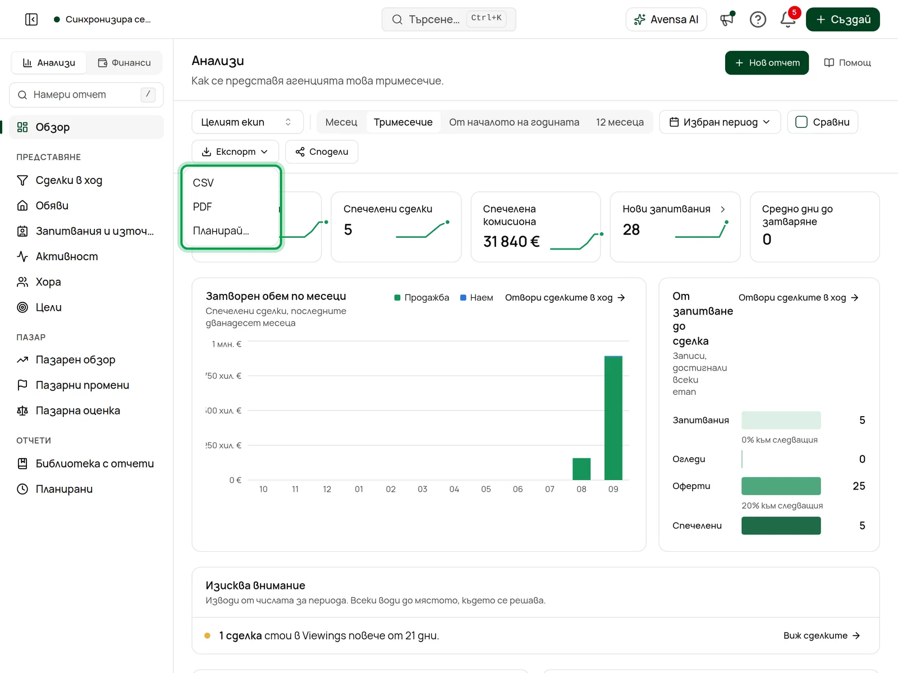The image size is (898, 673).
Task: Switch to the Финанси tab
Action: pos(124,63)
